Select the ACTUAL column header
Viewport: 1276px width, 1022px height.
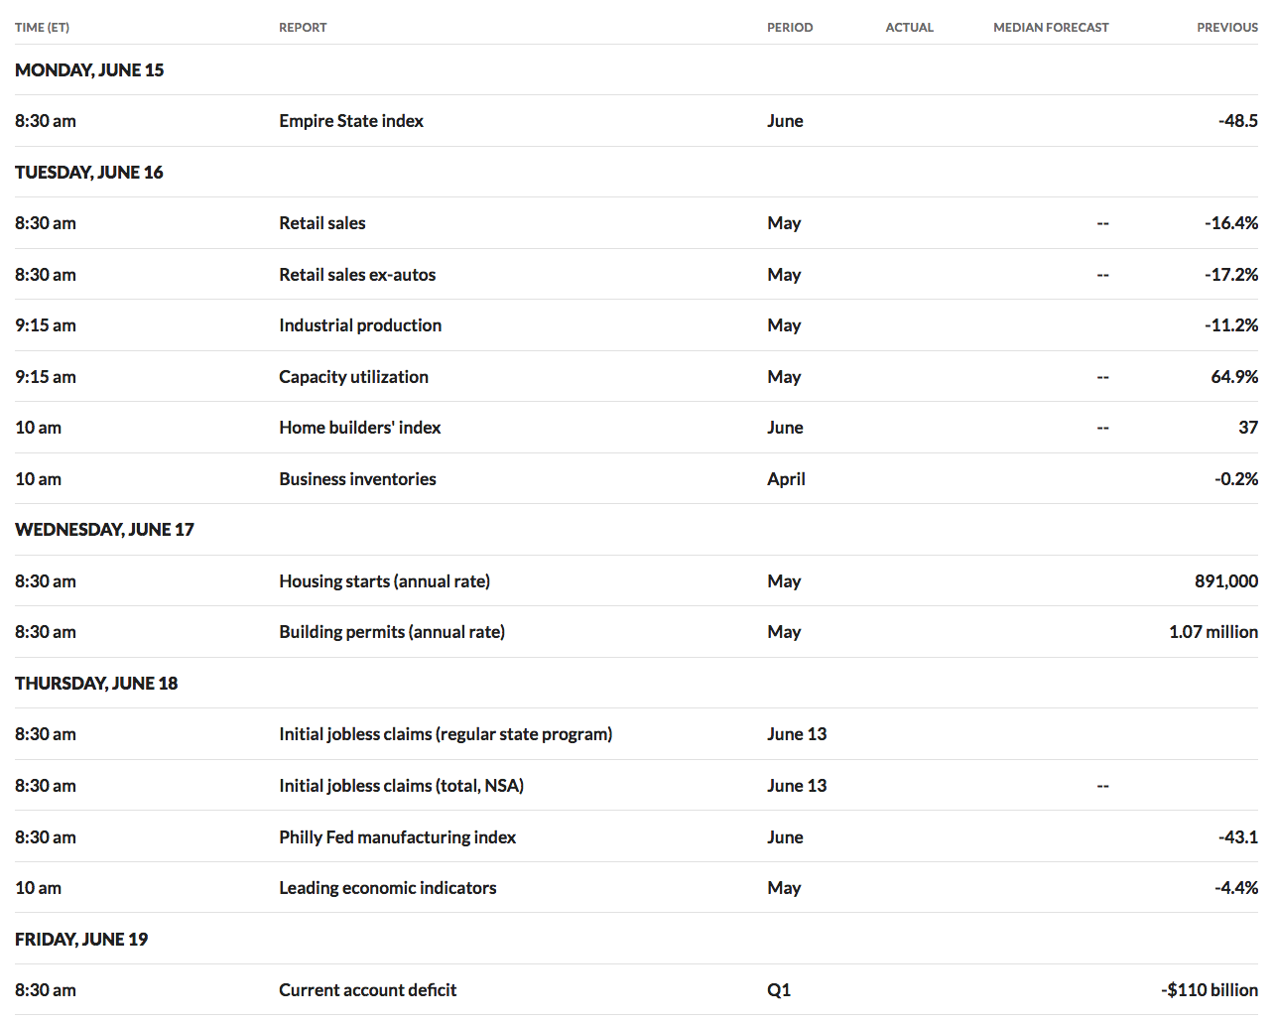pos(909,28)
